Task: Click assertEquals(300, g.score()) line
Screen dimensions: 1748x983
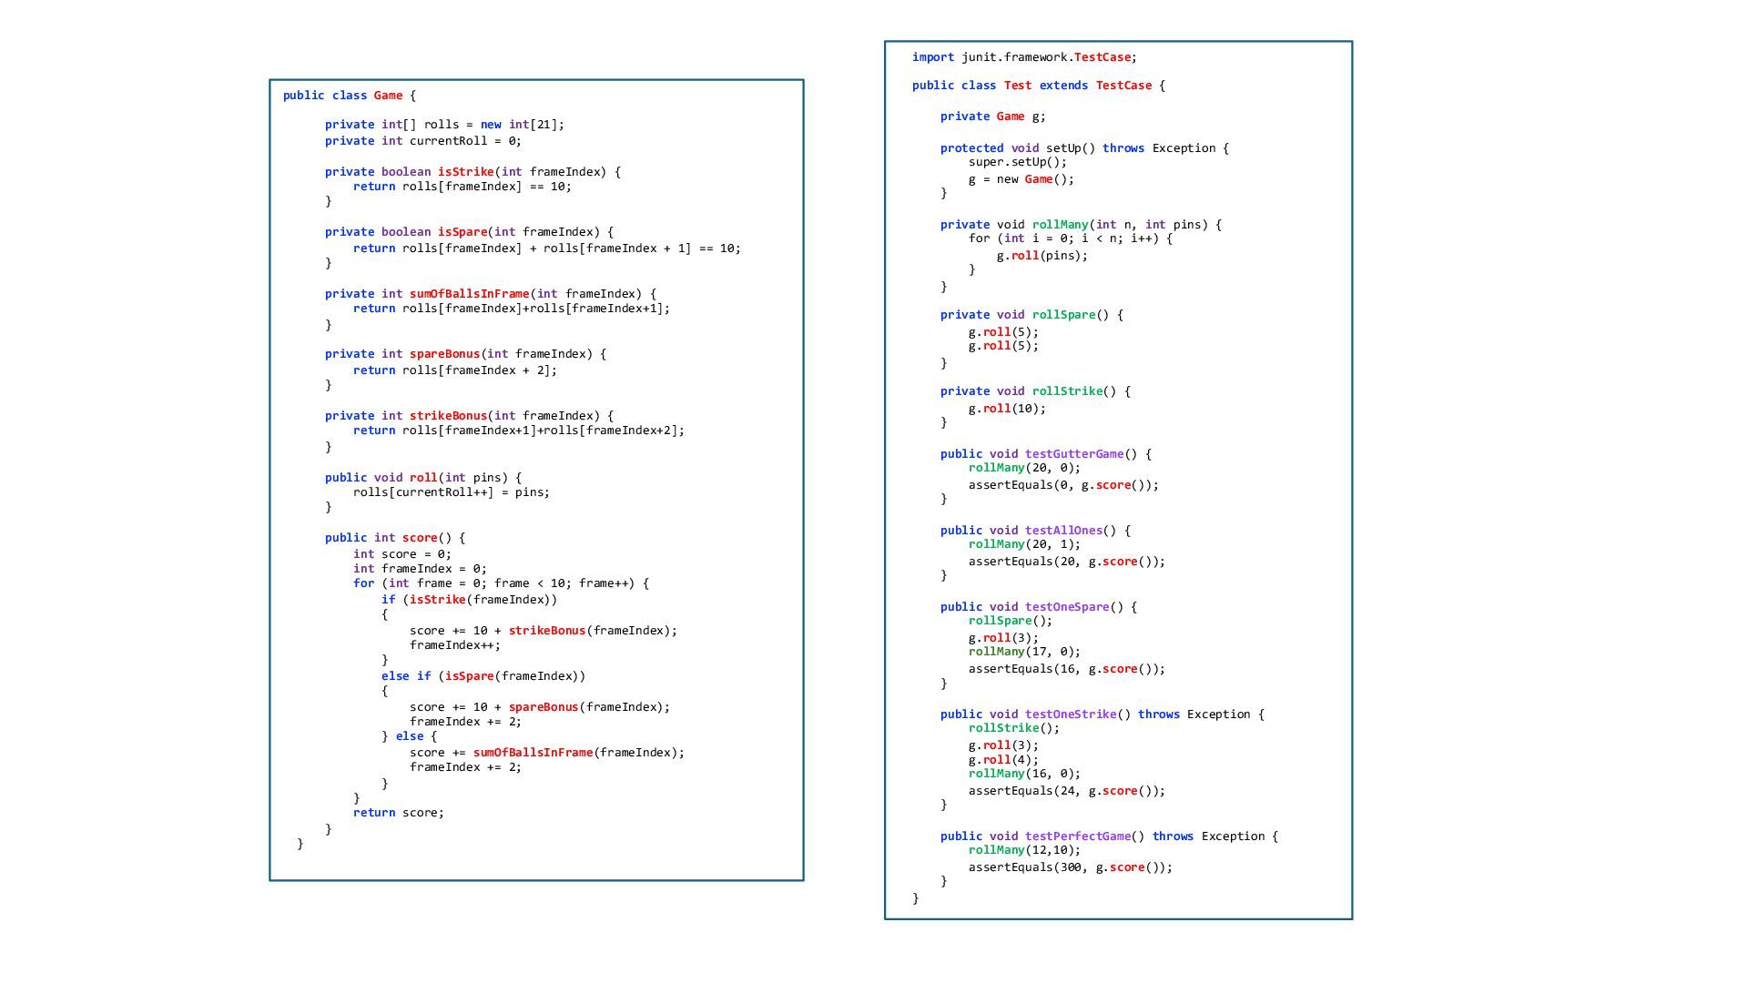Action: coord(1070,867)
